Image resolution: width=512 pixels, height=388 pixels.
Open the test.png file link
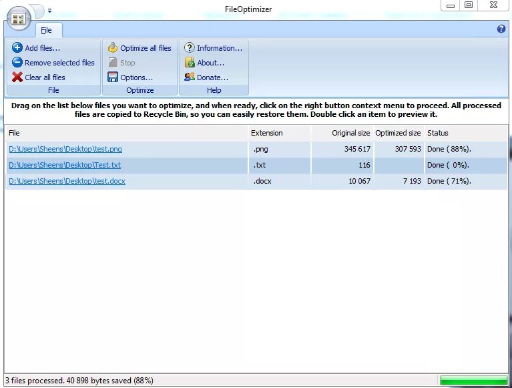(x=65, y=149)
